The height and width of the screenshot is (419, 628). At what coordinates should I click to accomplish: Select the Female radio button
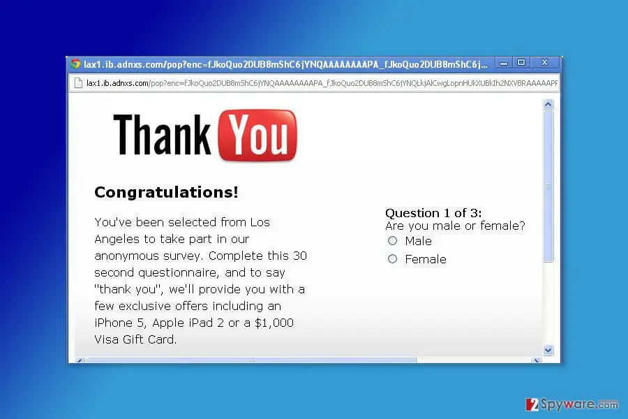pyautogui.click(x=392, y=259)
